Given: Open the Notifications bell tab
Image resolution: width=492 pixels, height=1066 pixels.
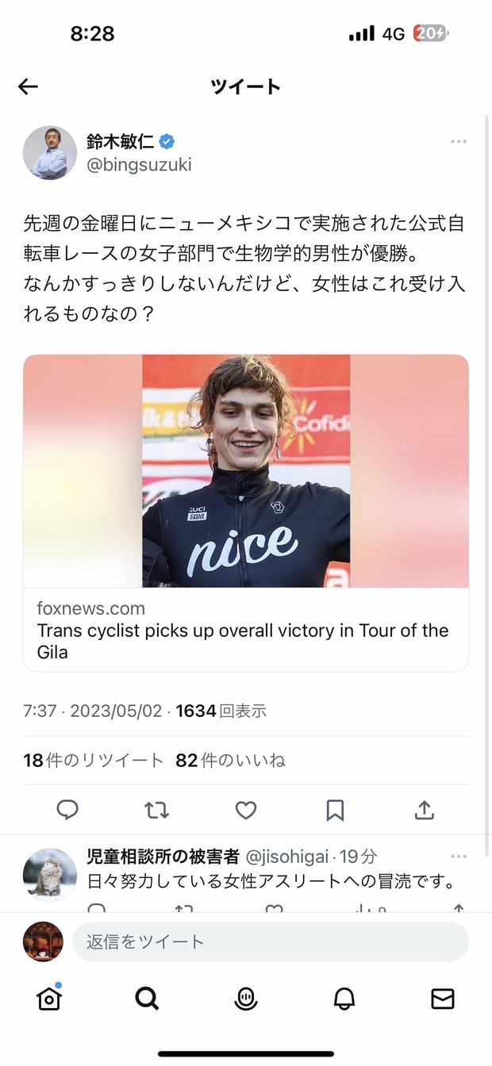Looking at the screenshot, I should (x=344, y=999).
